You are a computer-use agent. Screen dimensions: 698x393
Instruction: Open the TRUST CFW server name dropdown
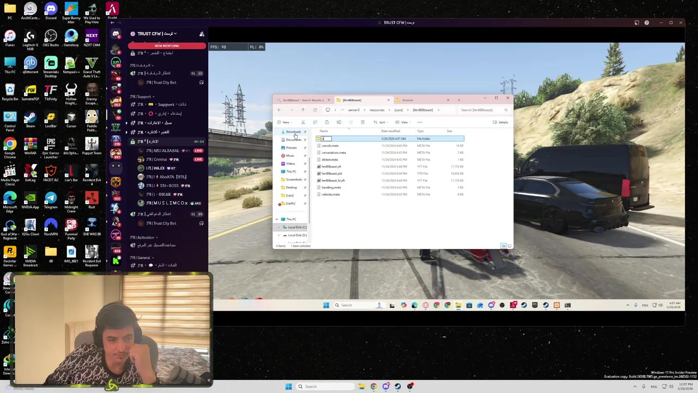[157, 34]
